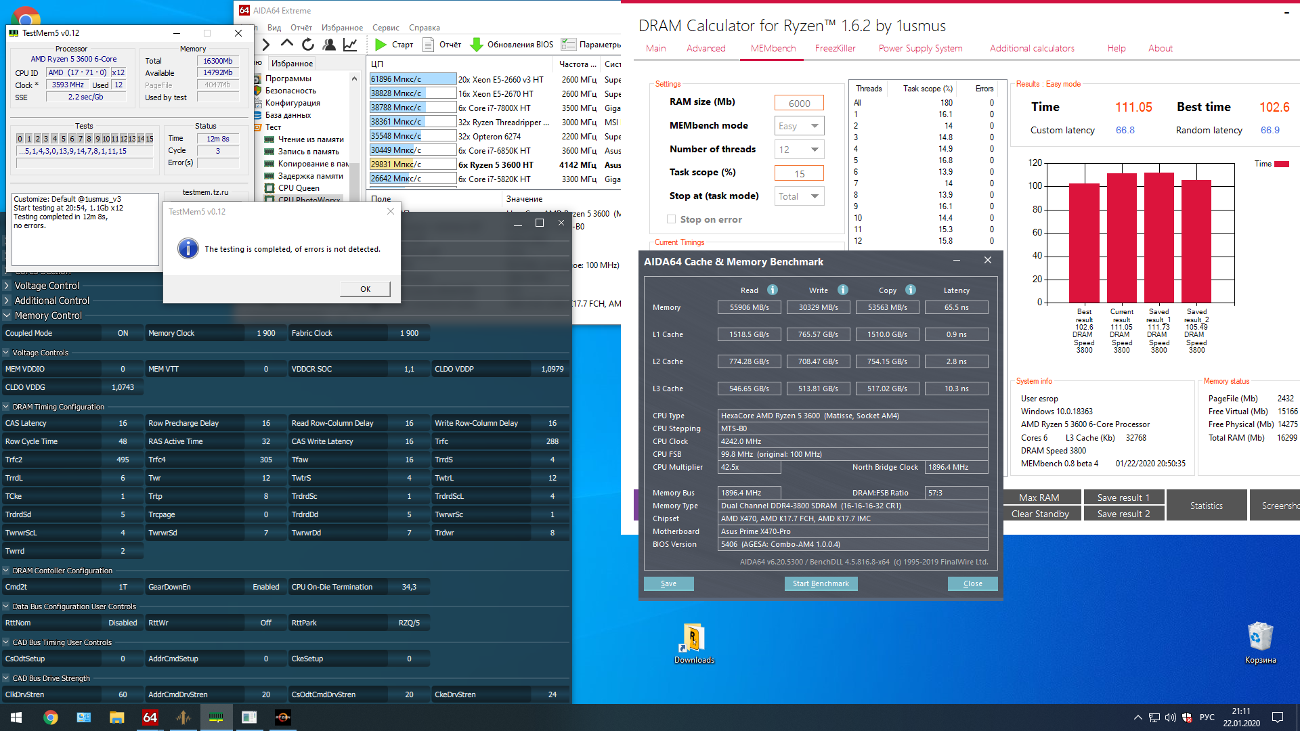The image size is (1300, 731).
Task: Expand the Voltage Control section
Action: click(7, 286)
